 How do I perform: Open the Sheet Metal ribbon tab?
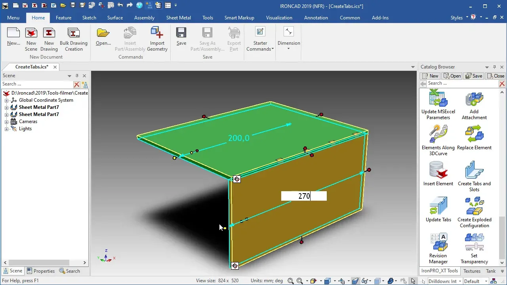(x=178, y=18)
